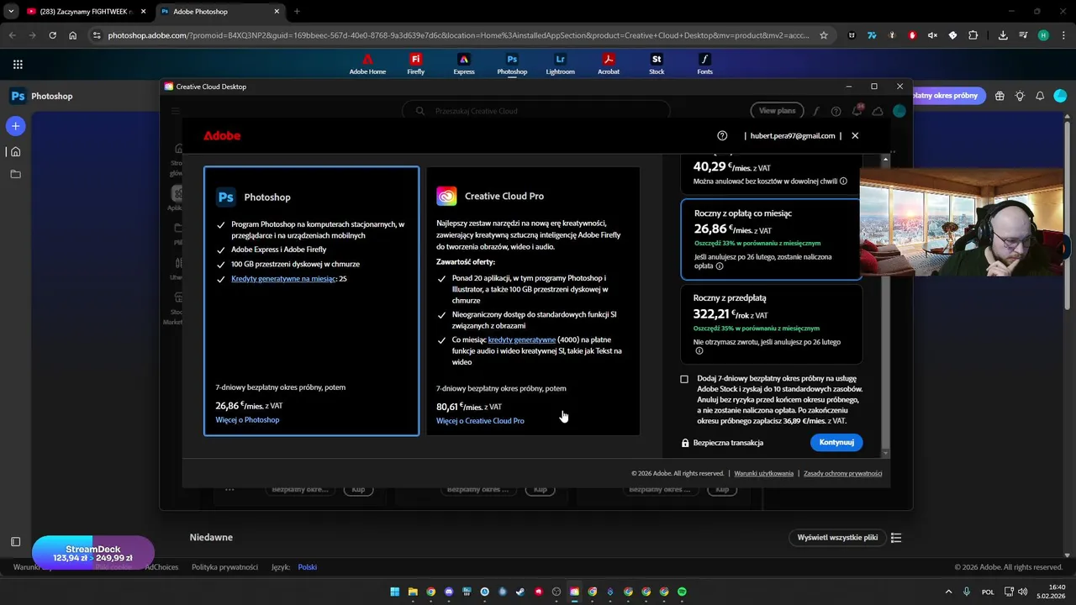Go to Home in Photoshop sidebar

(x=15, y=151)
